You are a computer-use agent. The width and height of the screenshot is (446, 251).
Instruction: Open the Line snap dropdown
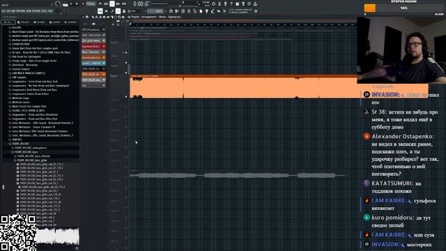(x=137, y=11)
